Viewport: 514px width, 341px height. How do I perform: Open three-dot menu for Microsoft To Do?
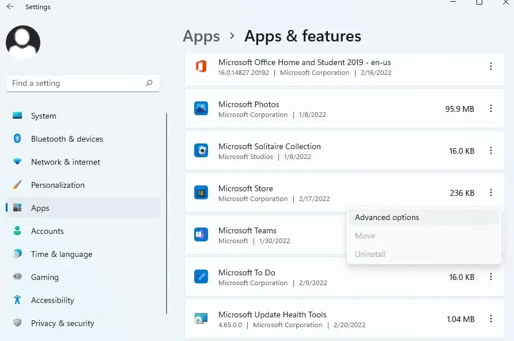click(491, 276)
